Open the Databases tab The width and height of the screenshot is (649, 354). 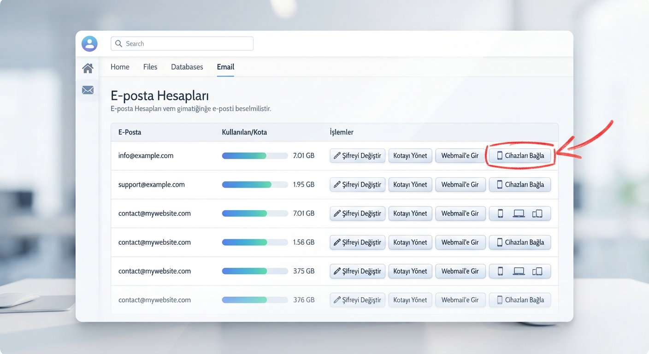coord(187,67)
